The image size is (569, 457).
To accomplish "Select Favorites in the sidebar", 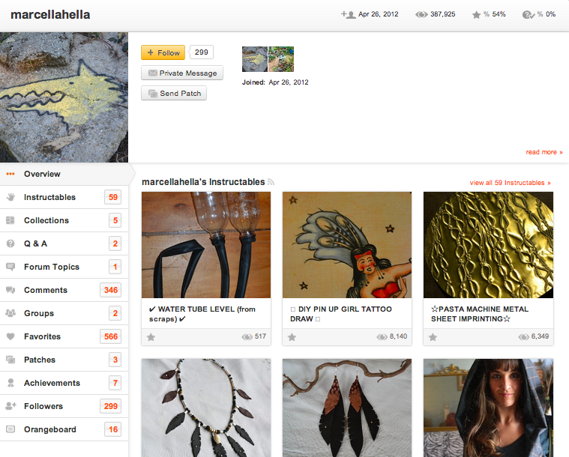I will coord(64,336).
